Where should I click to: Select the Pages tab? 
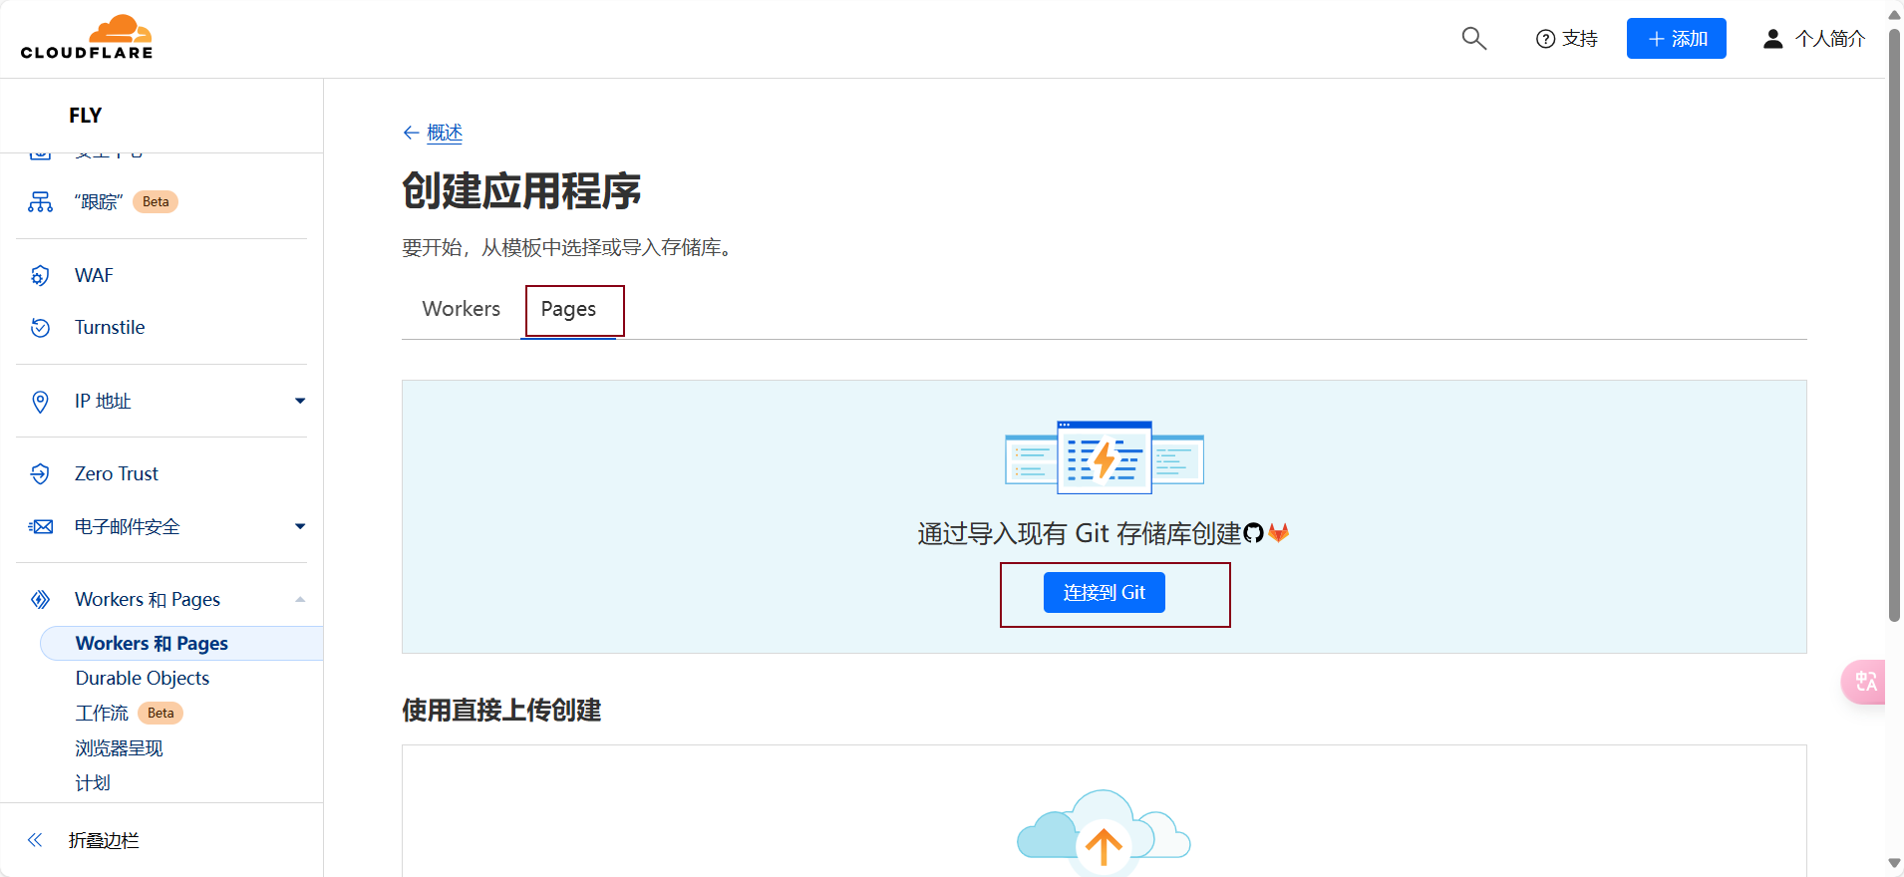click(x=568, y=310)
